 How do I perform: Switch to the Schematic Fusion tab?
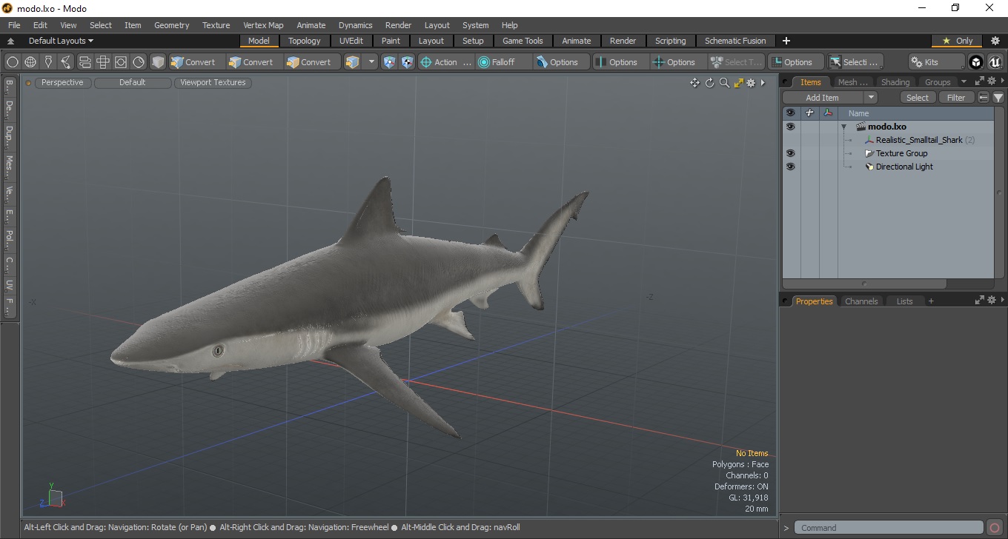[x=735, y=41]
